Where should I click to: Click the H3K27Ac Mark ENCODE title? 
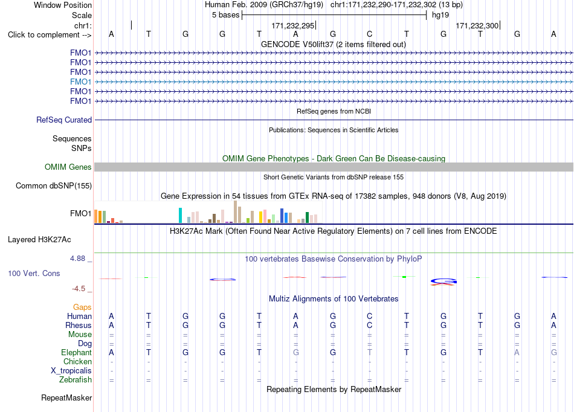point(334,231)
